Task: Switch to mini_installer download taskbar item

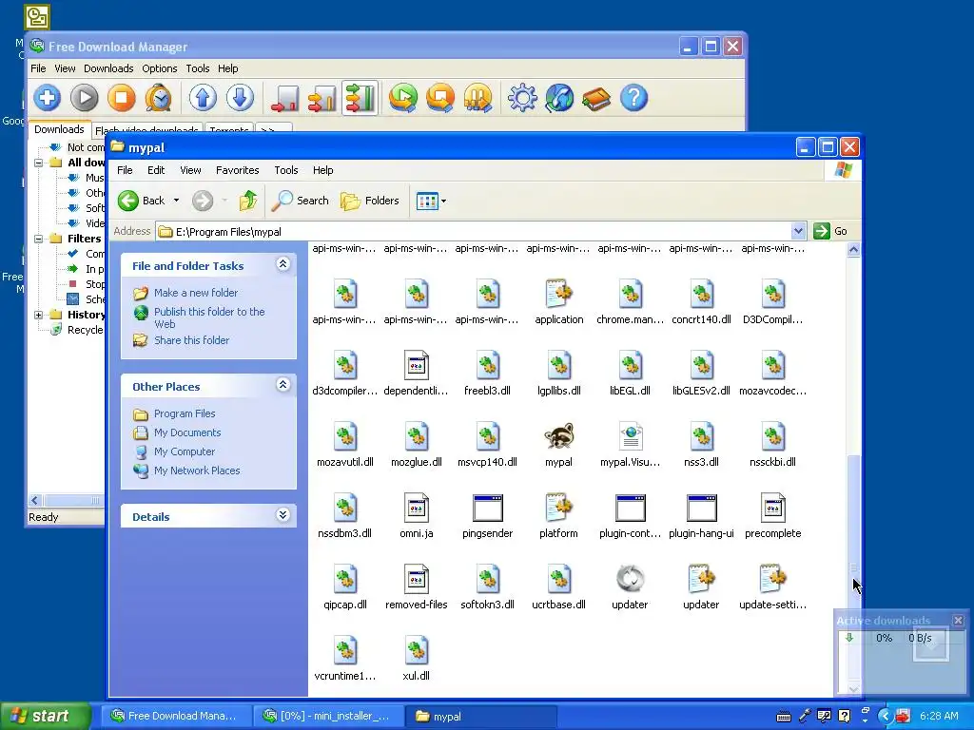Action: click(328, 717)
